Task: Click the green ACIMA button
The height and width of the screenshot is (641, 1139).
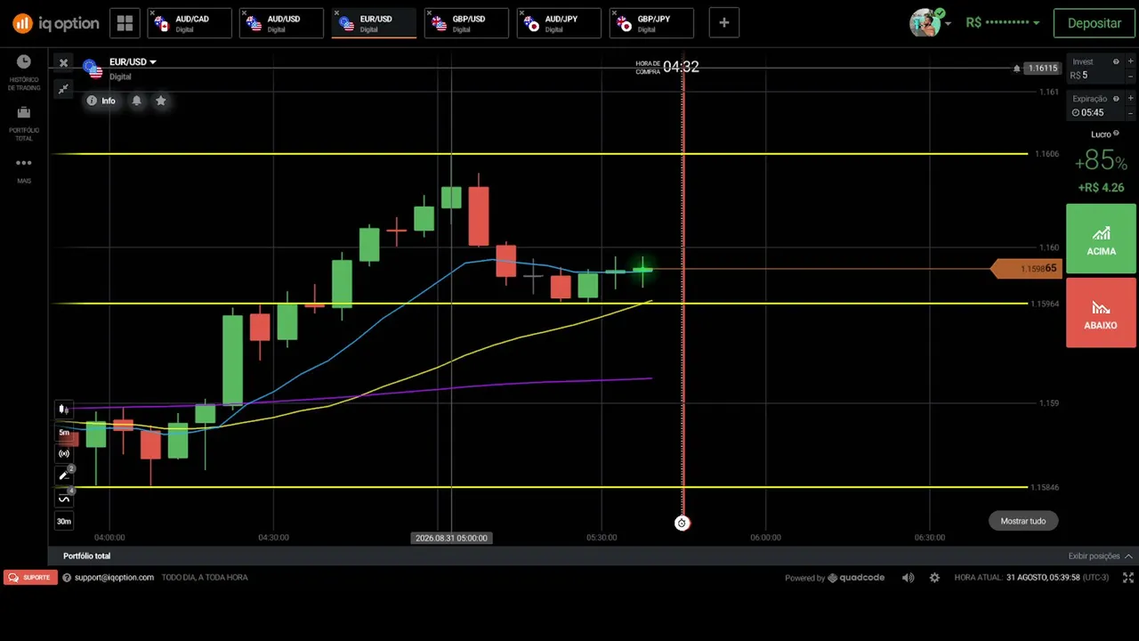Action: 1101,239
